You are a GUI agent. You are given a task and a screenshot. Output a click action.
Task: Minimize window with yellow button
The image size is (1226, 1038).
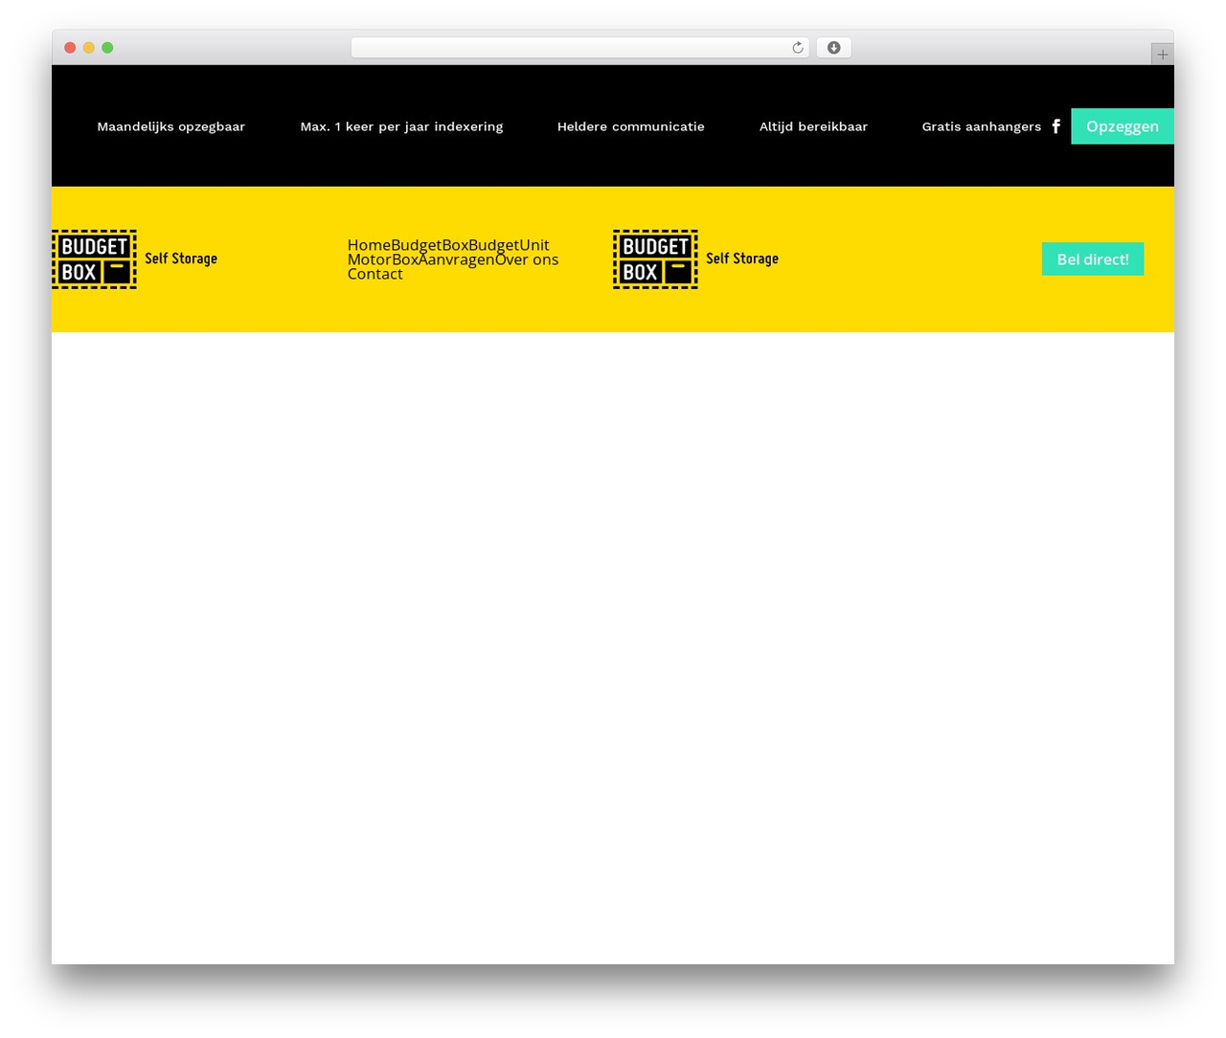[x=89, y=48]
